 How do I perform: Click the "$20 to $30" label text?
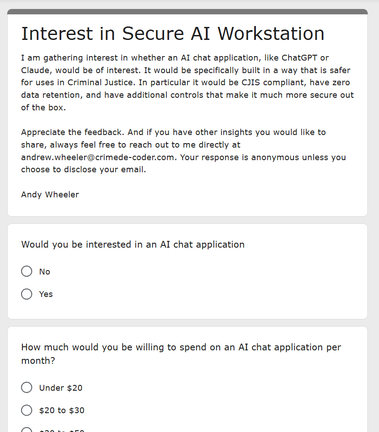pyautogui.click(x=62, y=410)
